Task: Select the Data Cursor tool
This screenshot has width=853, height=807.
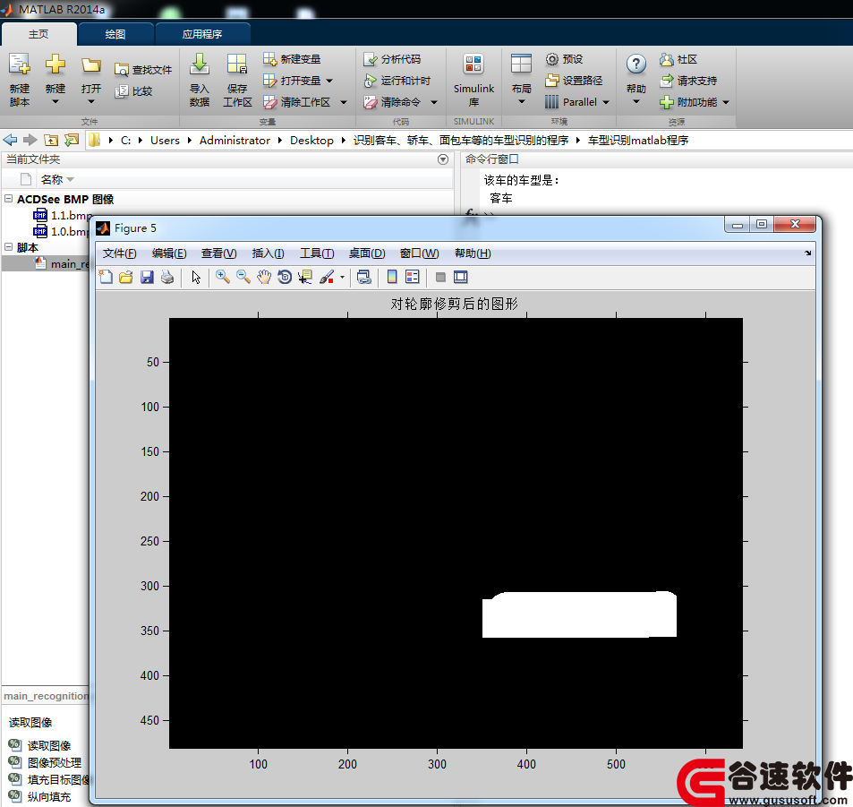Action: tap(305, 277)
